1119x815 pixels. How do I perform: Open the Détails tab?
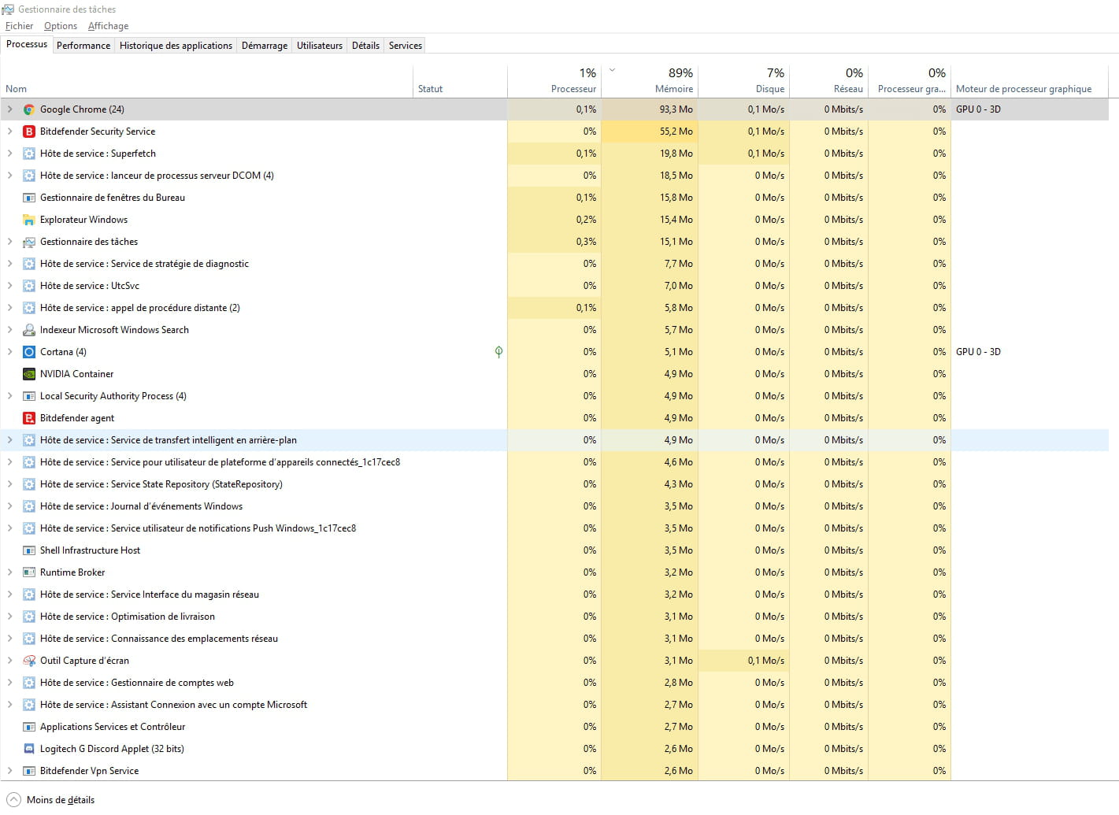coord(365,46)
